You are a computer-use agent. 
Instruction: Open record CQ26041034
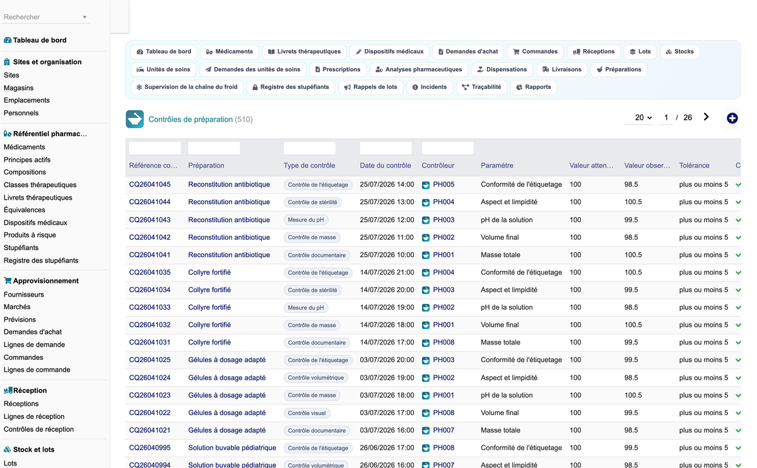click(150, 290)
